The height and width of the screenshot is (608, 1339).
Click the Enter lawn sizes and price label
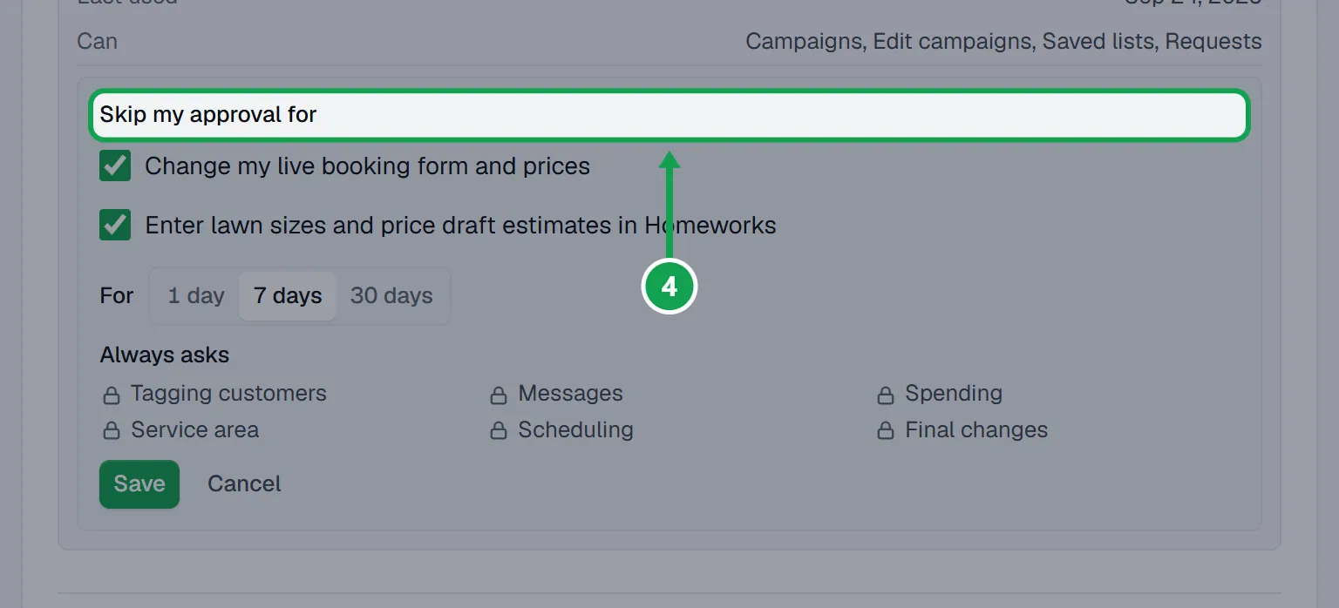coord(460,226)
